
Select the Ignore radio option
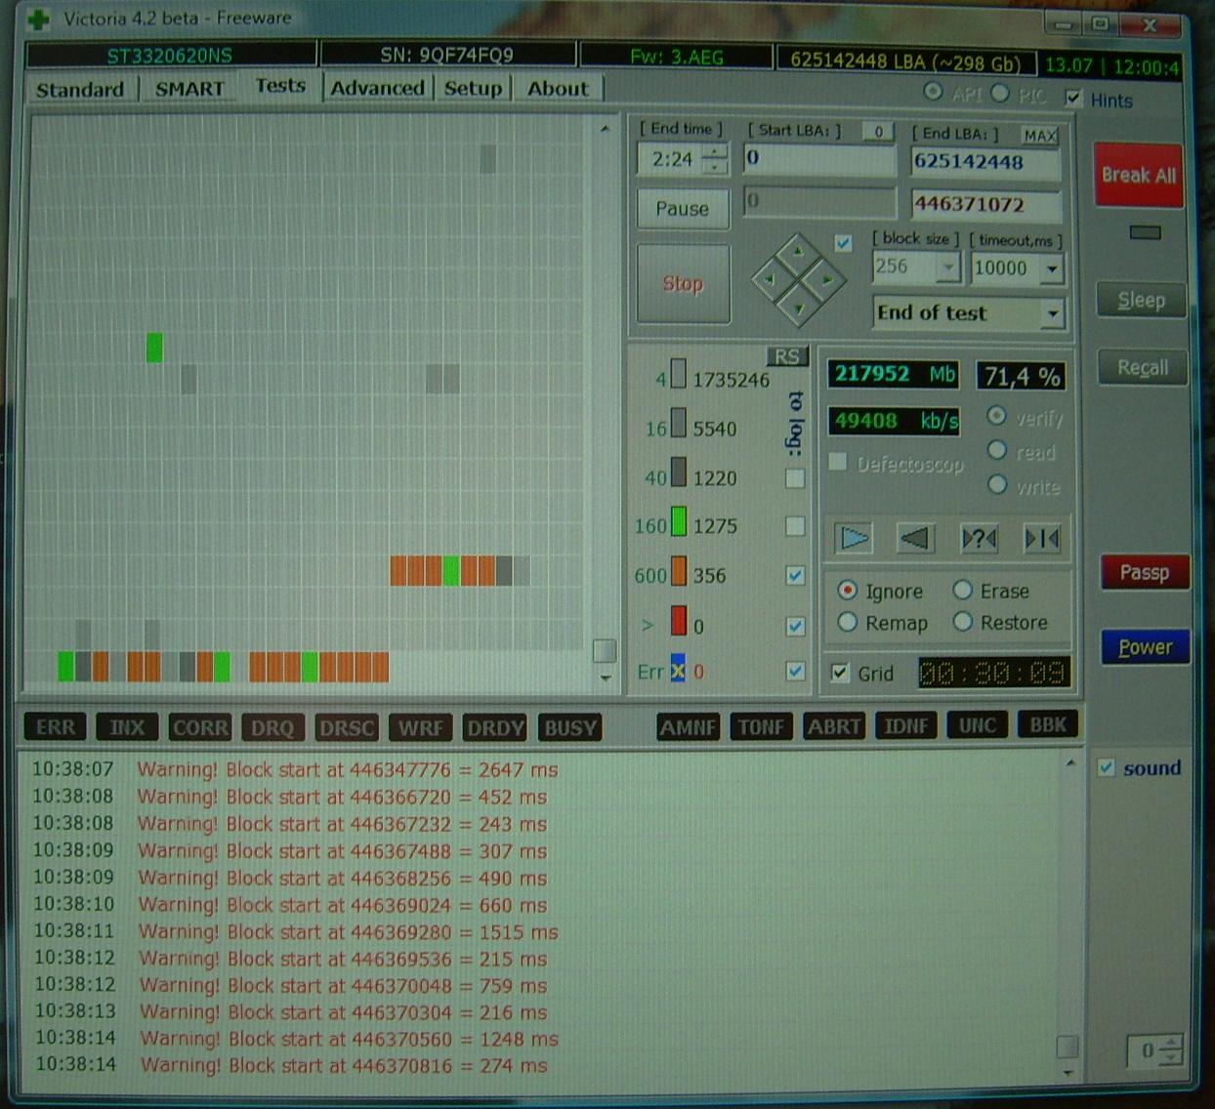point(847,591)
